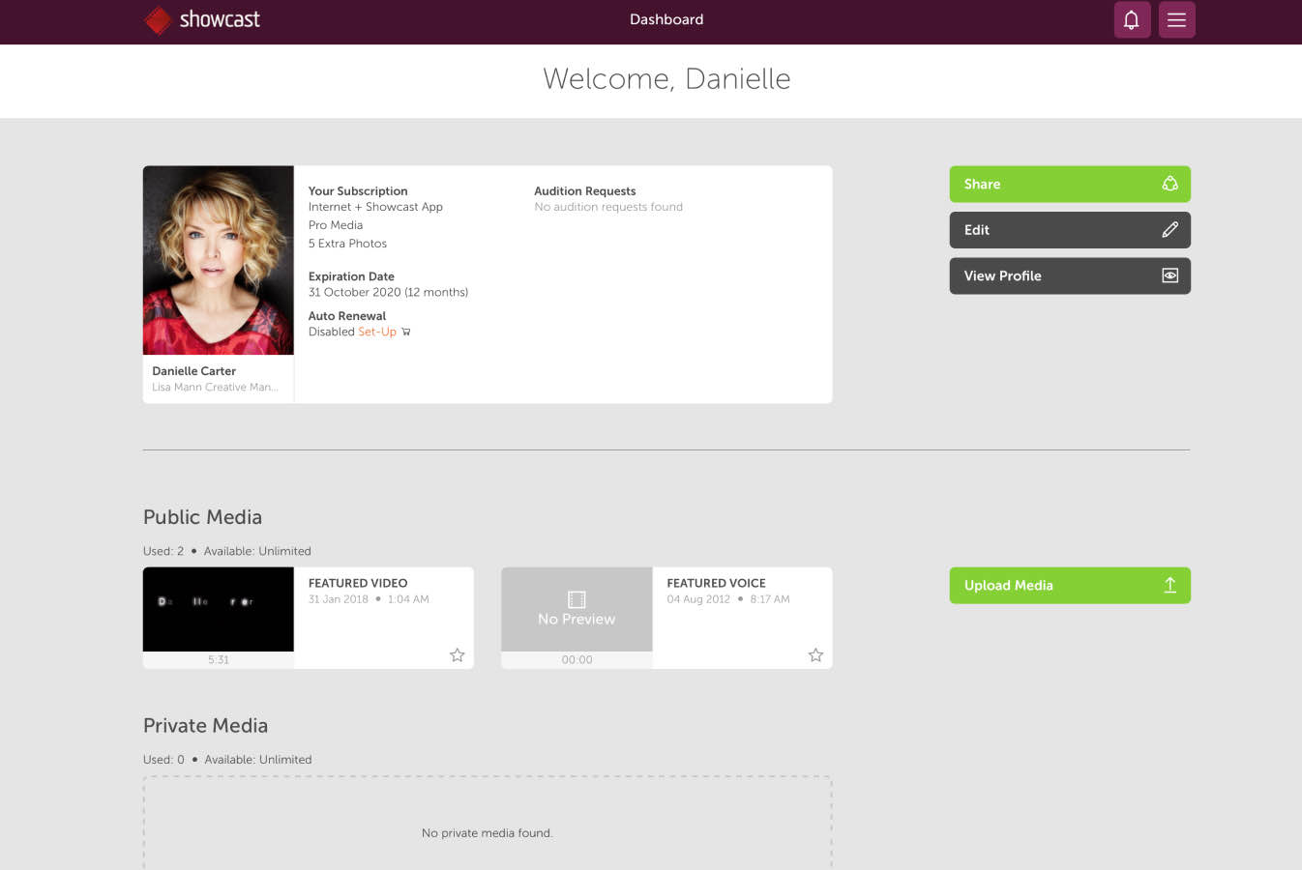Star the Featured Video item
Viewport: 1302px width, 870px height.
(458, 655)
